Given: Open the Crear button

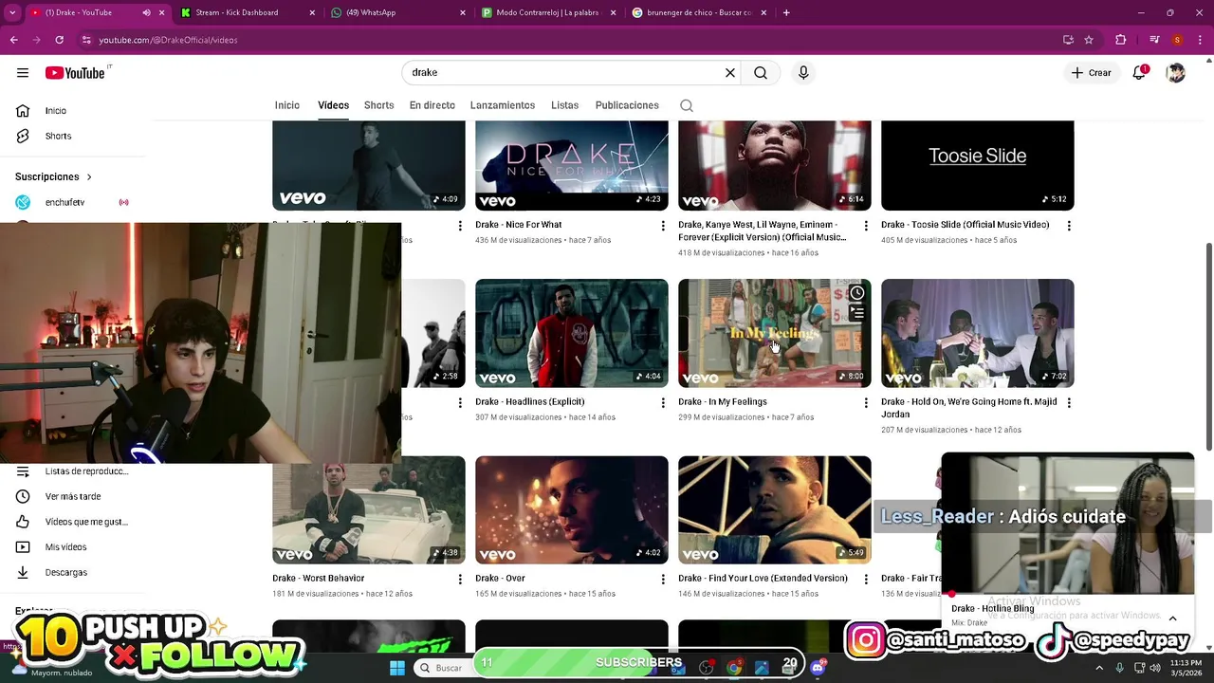Looking at the screenshot, I should coord(1092,73).
